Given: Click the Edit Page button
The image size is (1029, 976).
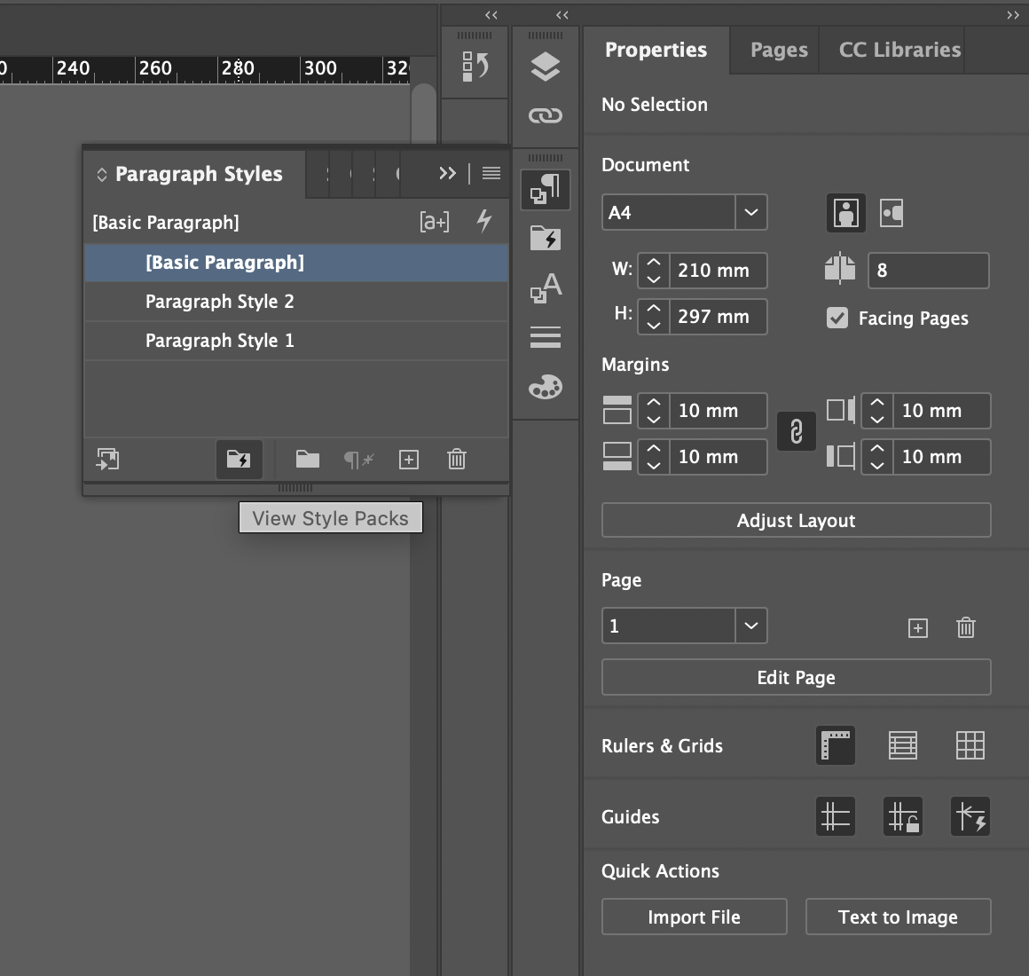Looking at the screenshot, I should pos(796,677).
